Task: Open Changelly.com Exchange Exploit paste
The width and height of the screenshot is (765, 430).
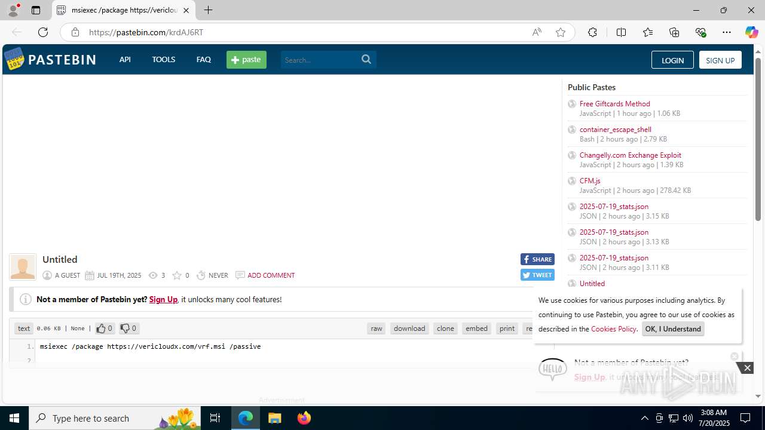Action: pos(630,155)
